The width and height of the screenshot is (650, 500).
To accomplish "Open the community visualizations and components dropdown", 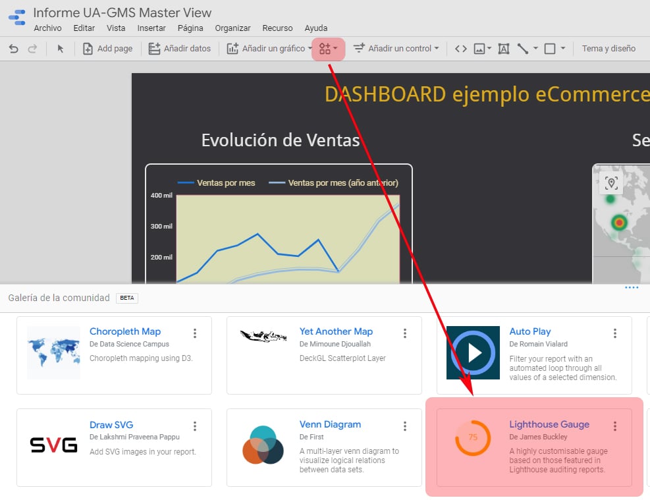I will [328, 49].
